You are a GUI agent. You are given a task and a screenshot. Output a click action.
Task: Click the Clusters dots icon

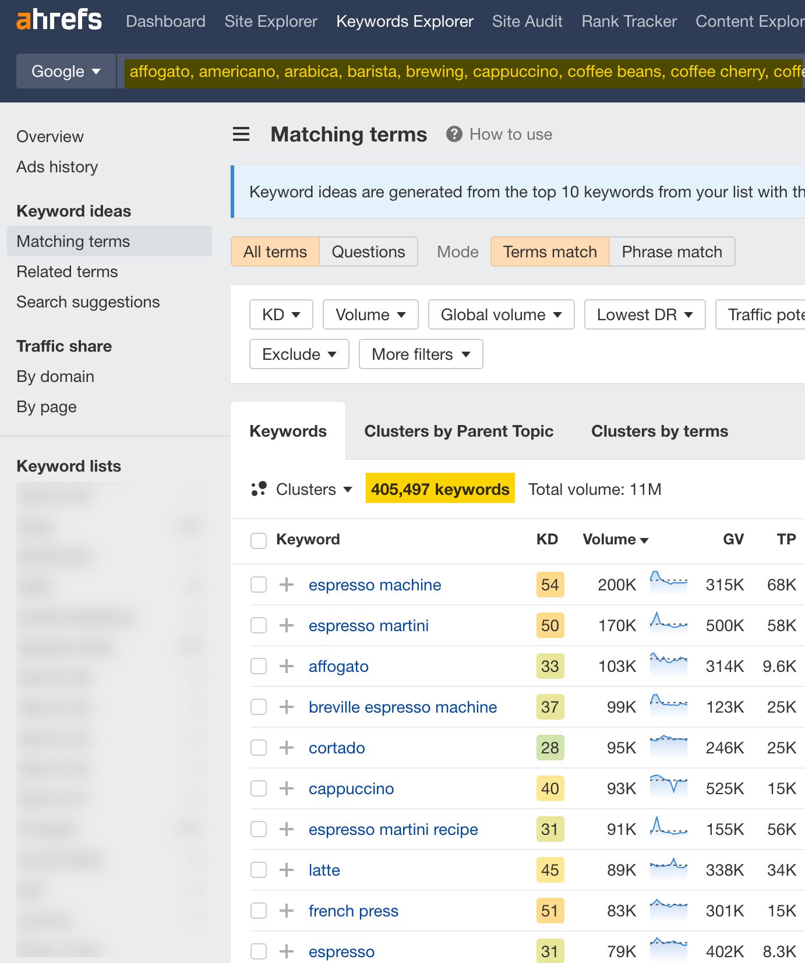[259, 489]
